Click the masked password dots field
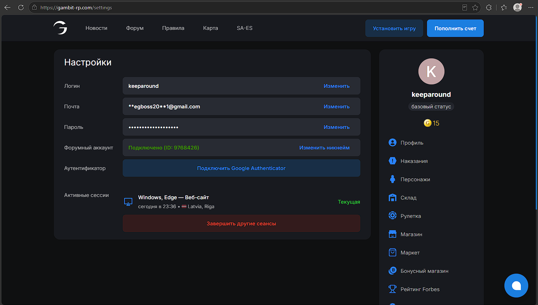538x305 pixels. (153, 127)
